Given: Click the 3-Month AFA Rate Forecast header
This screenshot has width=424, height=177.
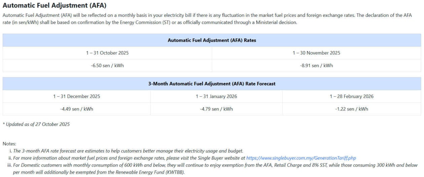Looking at the screenshot, I should click(x=212, y=84).
